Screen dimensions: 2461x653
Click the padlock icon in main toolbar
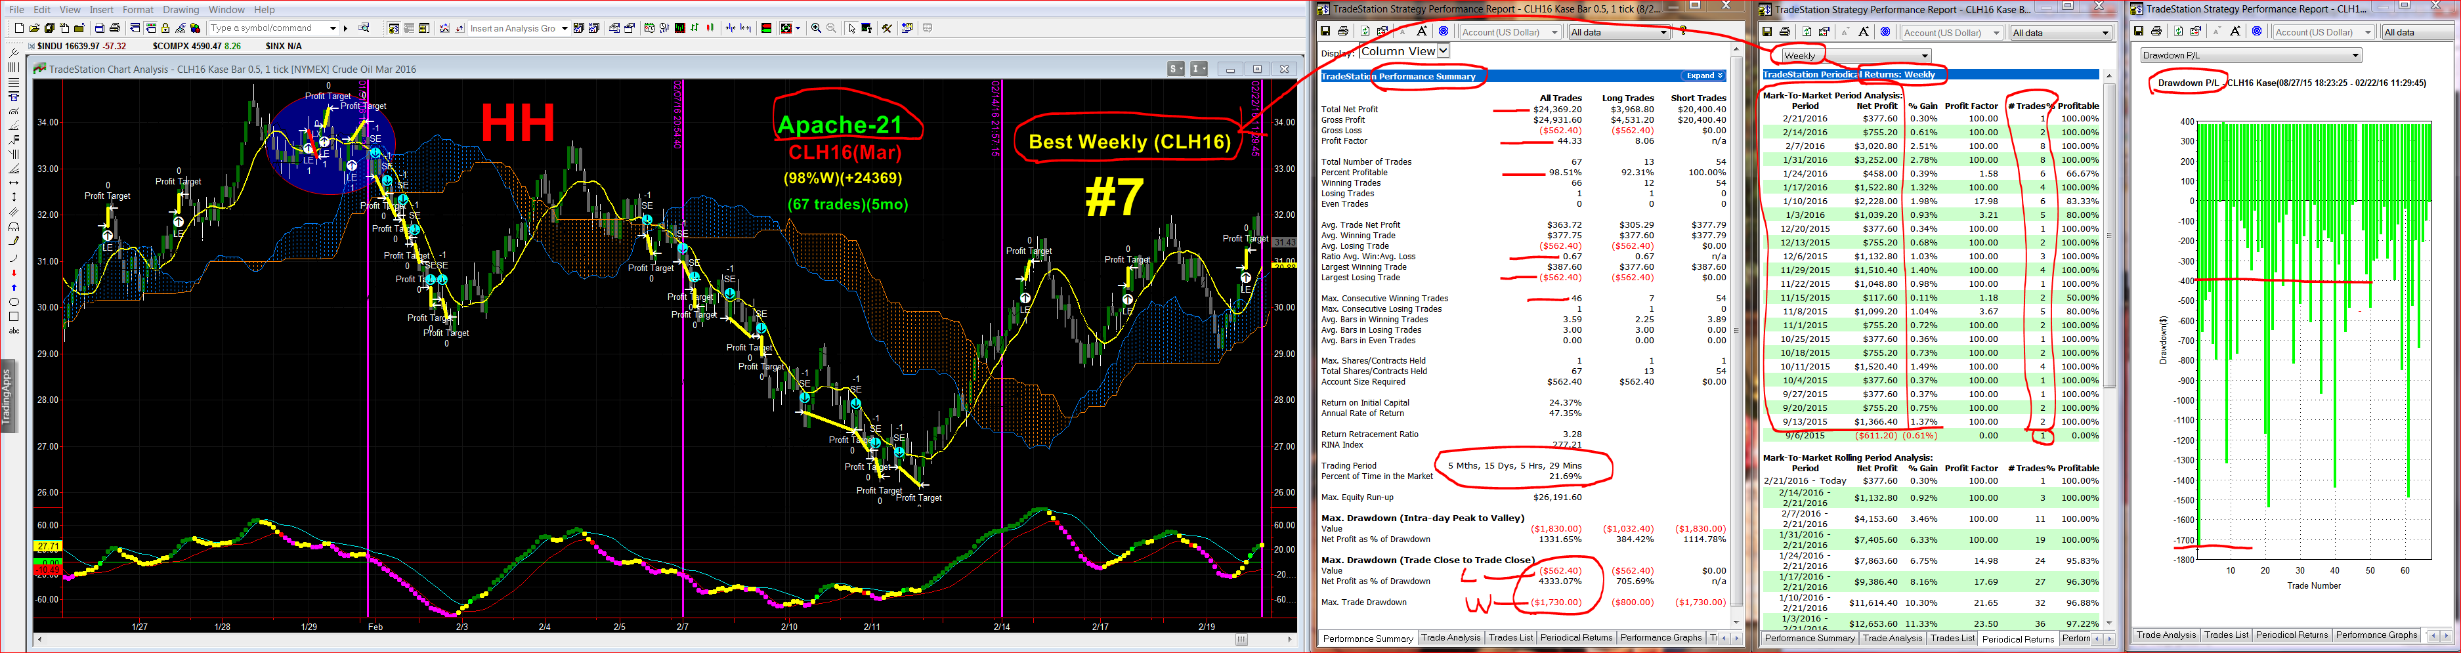tap(165, 28)
